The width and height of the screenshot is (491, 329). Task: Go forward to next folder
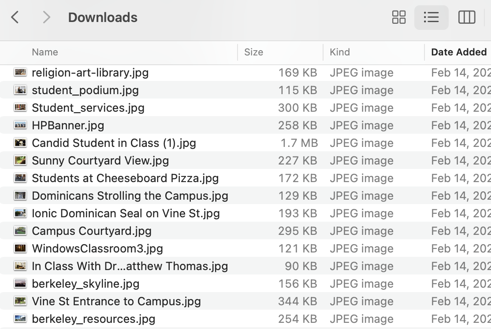46,18
